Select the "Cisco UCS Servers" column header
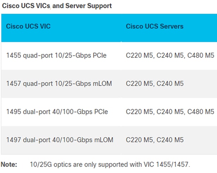217x173 pixels. [x=155, y=27]
